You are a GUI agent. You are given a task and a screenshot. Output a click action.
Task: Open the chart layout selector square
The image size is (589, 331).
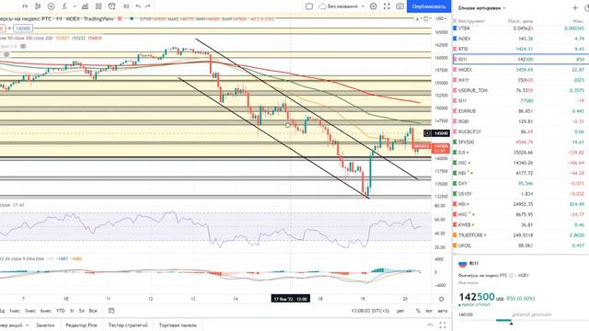coord(309,6)
